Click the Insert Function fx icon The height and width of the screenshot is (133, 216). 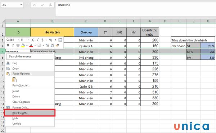(50, 5)
